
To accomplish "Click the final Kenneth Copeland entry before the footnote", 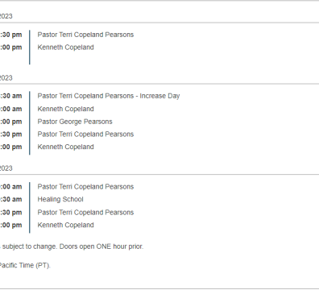I will pos(65,225).
